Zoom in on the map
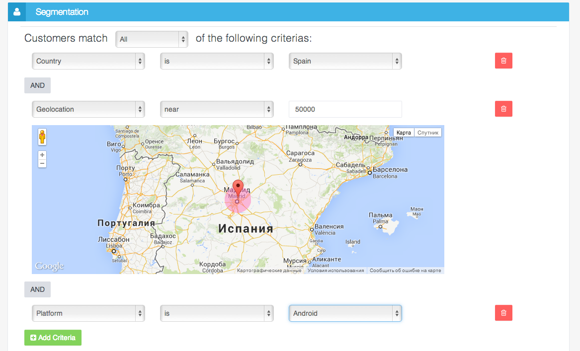Viewport: 580px width, 351px height. [x=42, y=155]
